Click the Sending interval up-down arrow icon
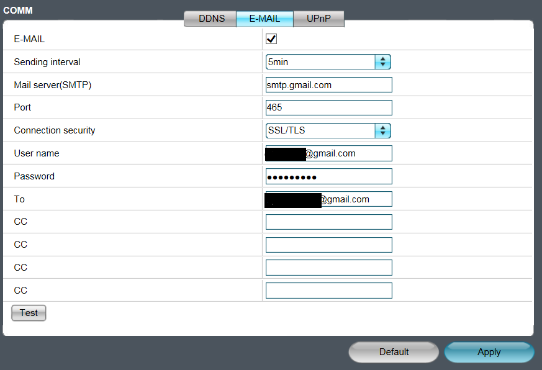The image size is (542, 370). 383,62
